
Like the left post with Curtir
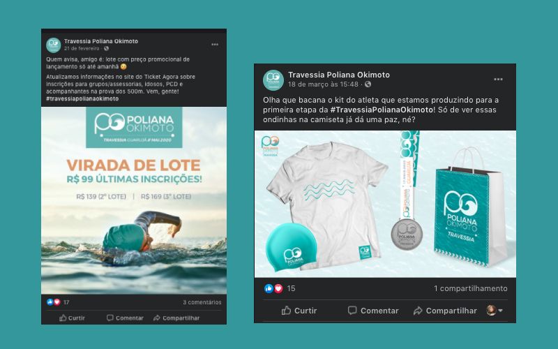(72, 318)
